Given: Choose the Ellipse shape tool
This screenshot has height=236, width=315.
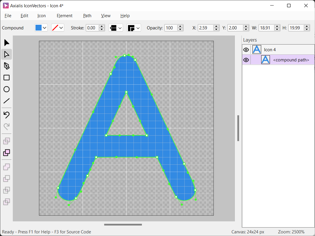Looking at the screenshot, I should point(6,89).
